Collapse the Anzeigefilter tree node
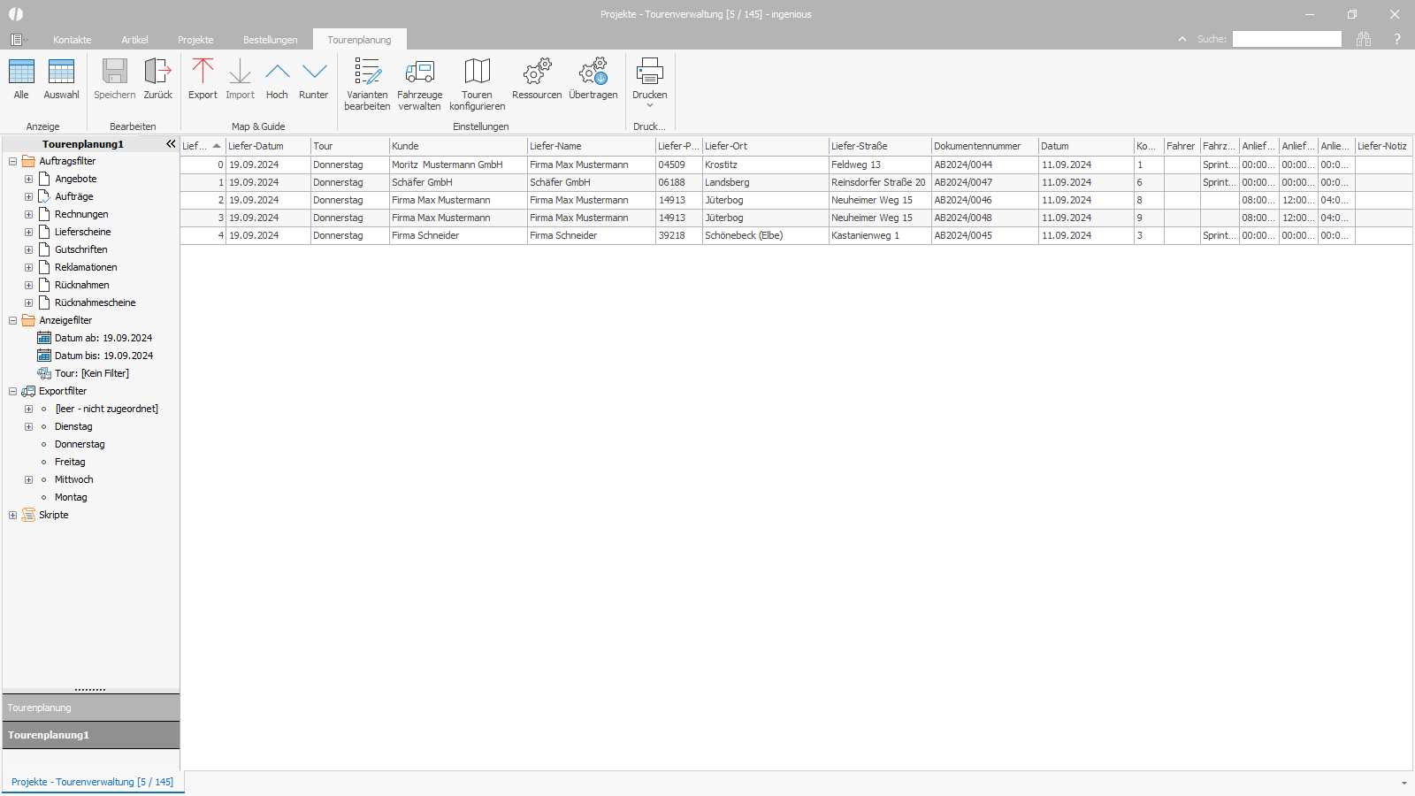 click(x=12, y=320)
